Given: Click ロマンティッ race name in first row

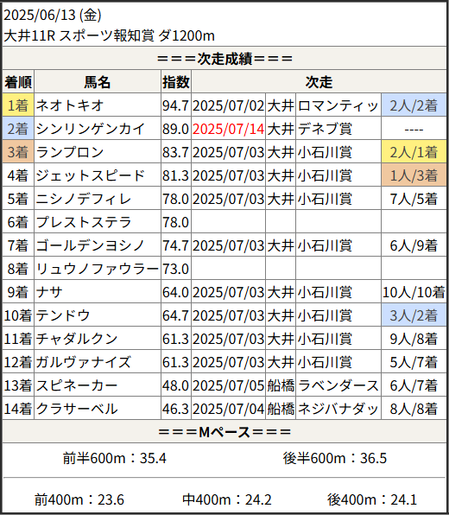Looking at the screenshot, I should (x=338, y=105).
